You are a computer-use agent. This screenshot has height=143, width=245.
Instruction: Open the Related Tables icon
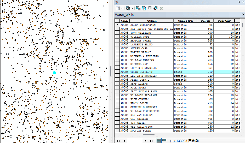(128, 8)
